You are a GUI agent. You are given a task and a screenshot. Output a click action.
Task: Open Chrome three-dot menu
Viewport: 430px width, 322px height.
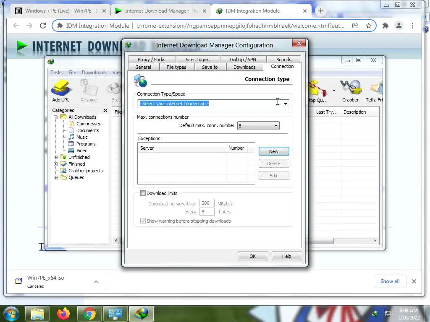(412, 26)
